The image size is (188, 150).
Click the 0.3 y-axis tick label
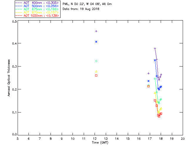(x=14, y=67)
